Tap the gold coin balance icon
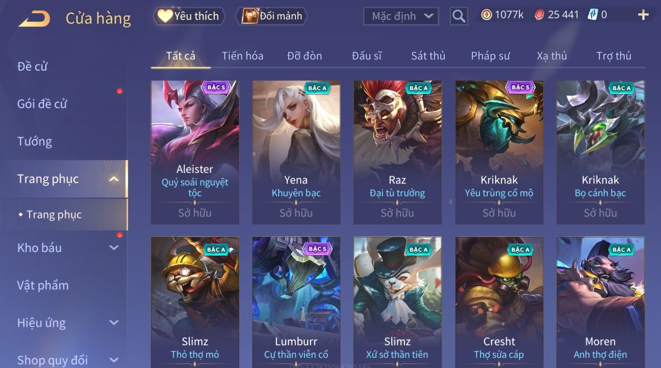The height and width of the screenshot is (368, 661). tap(486, 15)
